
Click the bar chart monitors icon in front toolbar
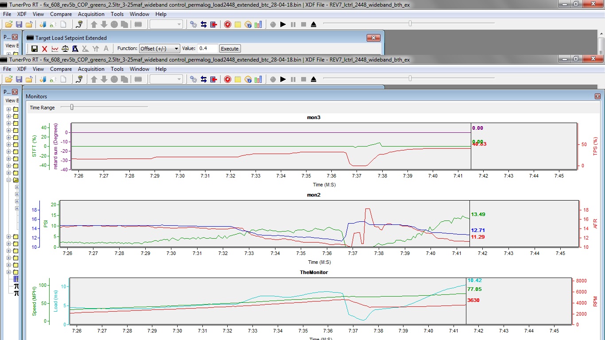coord(258,79)
